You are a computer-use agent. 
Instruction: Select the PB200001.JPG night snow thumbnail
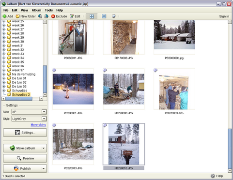click(73, 89)
